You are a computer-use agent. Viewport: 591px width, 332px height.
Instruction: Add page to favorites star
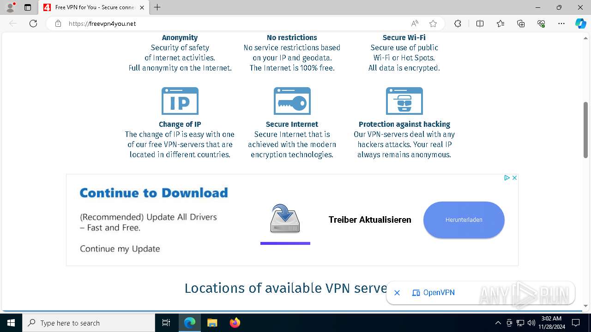433,24
